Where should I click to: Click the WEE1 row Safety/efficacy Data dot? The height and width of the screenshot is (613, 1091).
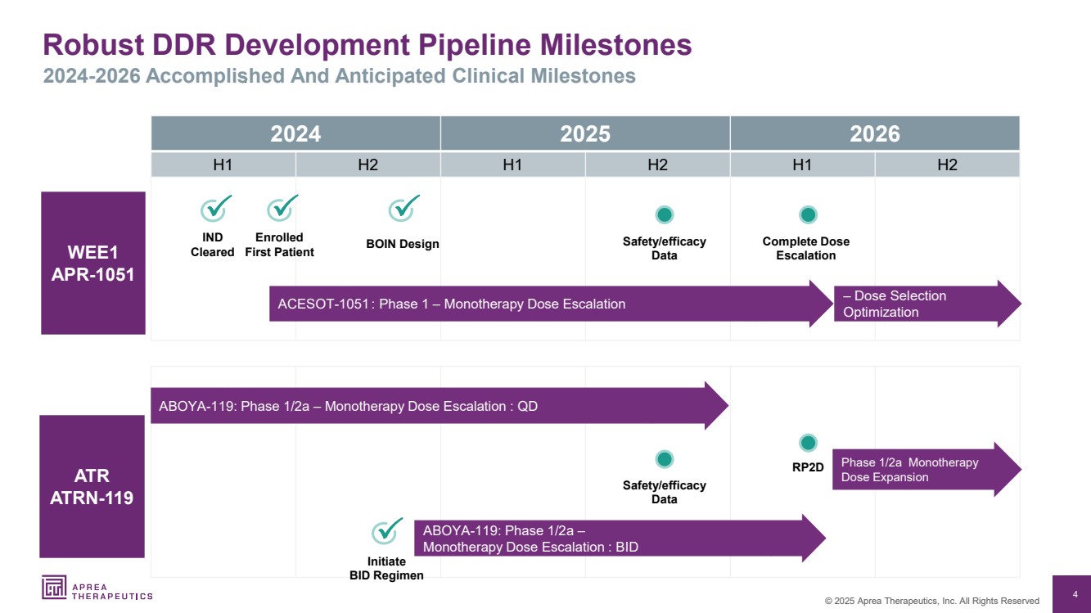(664, 215)
